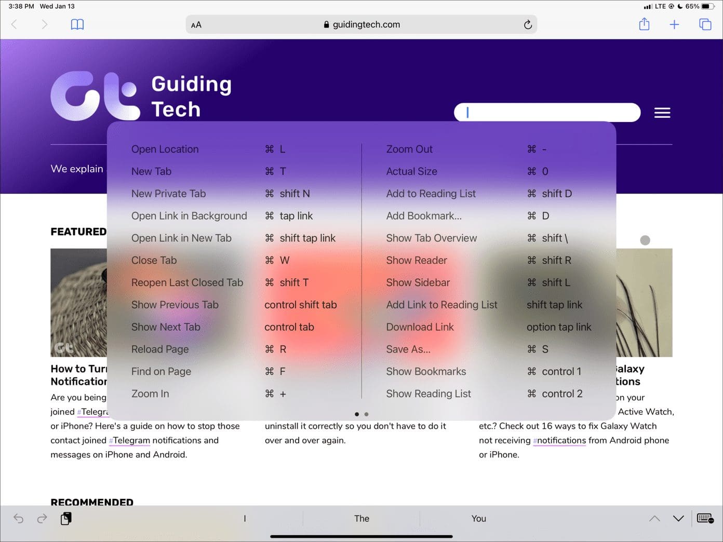Jump to next field with down chevron
Screen dimensions: 723x542
point(678,518)
